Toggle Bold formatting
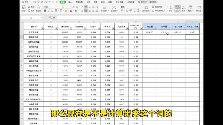The width and height of the screenshot is (223, 125). (45, 11)
